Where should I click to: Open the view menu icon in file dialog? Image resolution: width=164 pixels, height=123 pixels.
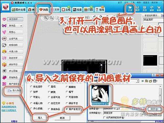[155, 81]
